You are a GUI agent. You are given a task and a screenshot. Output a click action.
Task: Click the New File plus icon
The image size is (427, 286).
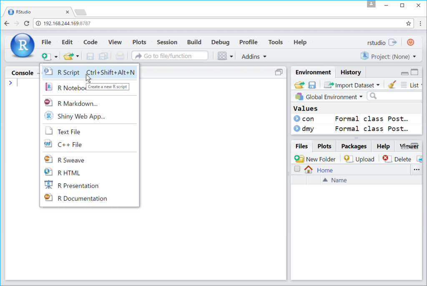coord(46,56)
